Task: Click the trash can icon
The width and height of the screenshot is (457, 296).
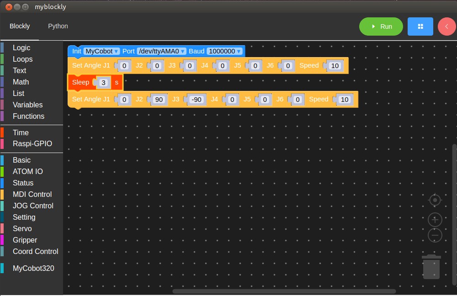Action: (x=431, y=267)
